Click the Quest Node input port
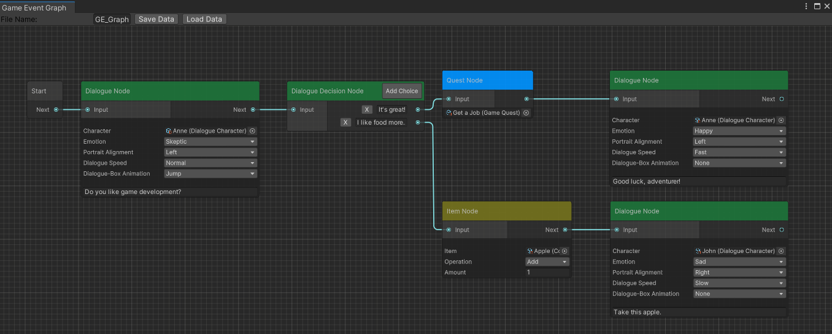Image resolution: width=832 pixels, height=334 pixels. pos(449,99)
